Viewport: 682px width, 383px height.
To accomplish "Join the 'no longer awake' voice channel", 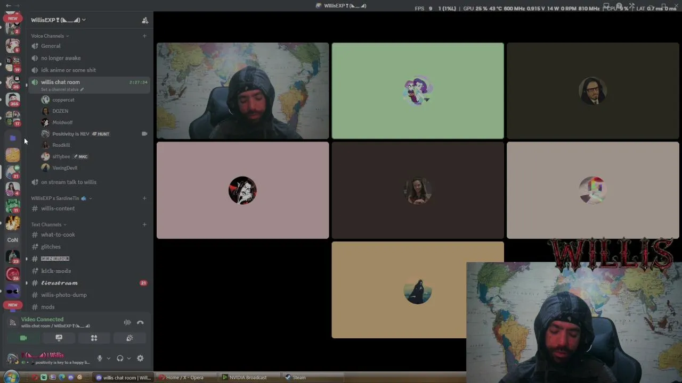I will pos(90,58).
